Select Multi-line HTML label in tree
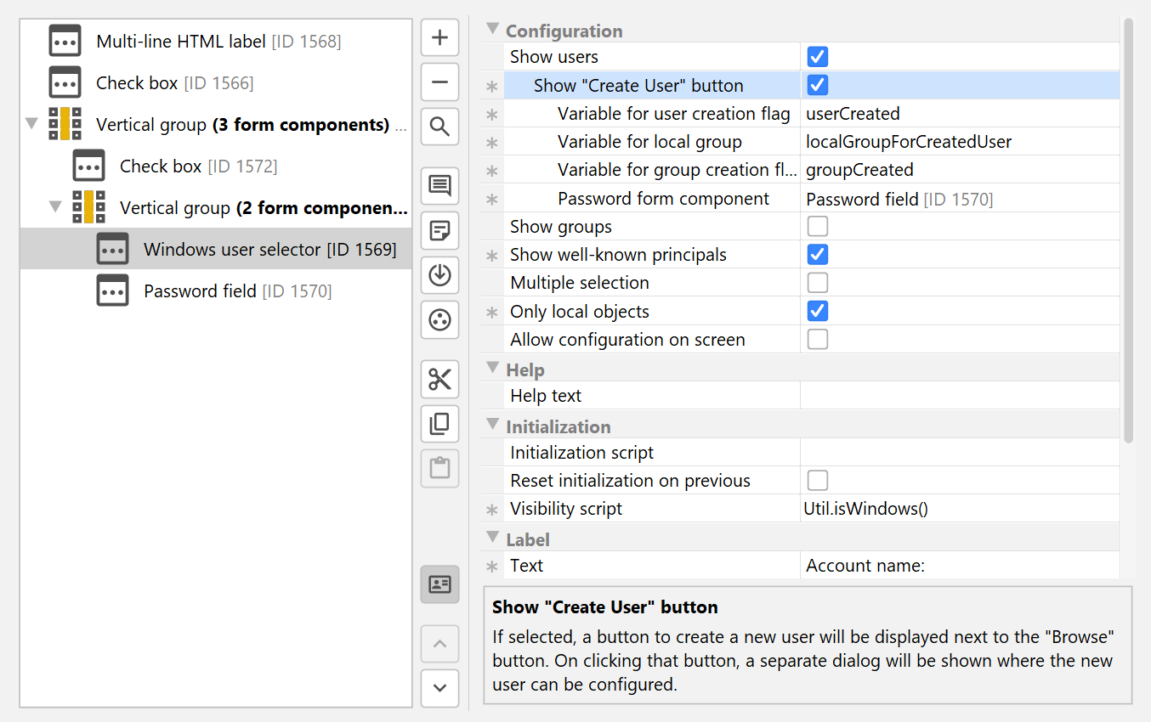Viewport: 1151px width, 722px height. [x=218, y=41]
